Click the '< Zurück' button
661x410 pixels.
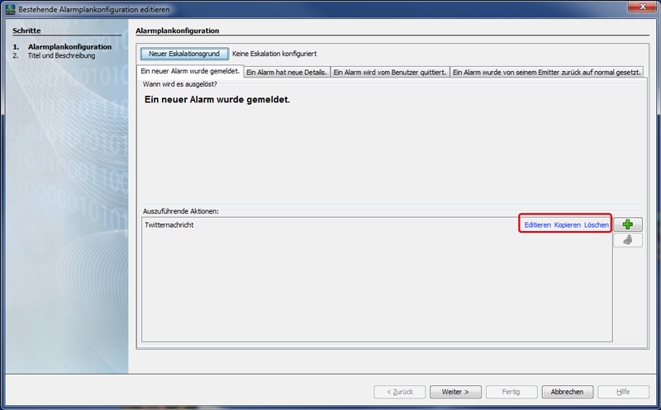point(400,392)
